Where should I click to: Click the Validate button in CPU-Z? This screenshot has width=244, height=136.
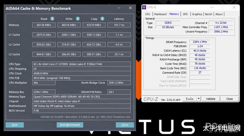(x=211, y=99)
